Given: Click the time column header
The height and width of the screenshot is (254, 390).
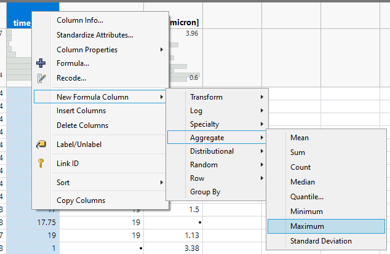Looking at the screenshot, I should (x=22, y=23).
